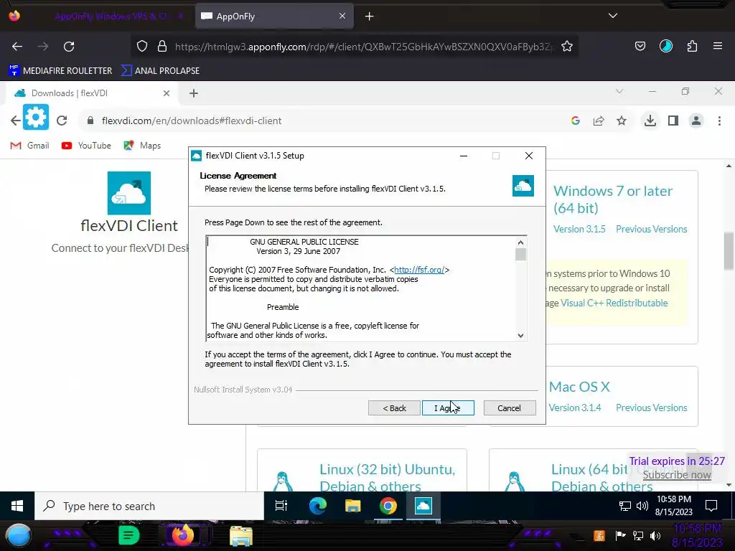Launch Microsoft Edge from remote taskbar
The width and height of the screenshot is (735, 551).
coord(317,506)
